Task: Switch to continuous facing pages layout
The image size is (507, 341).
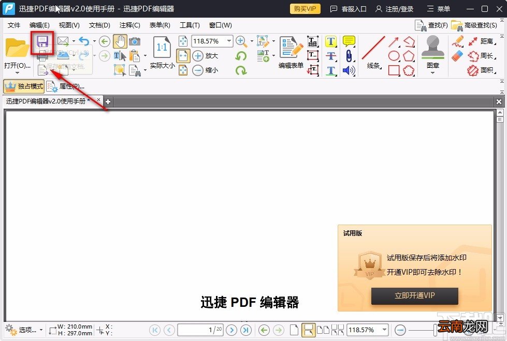Action: [338, 330]
